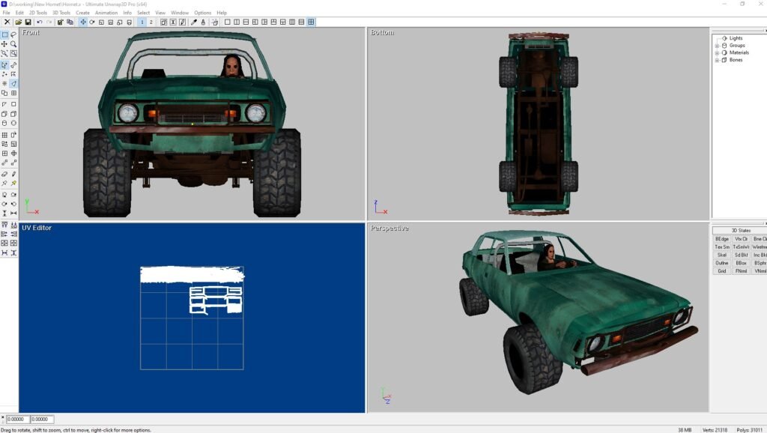This screenshot has height=433, width=767.
Task: Click the first coordinate input field
Action: click(16, 420)
